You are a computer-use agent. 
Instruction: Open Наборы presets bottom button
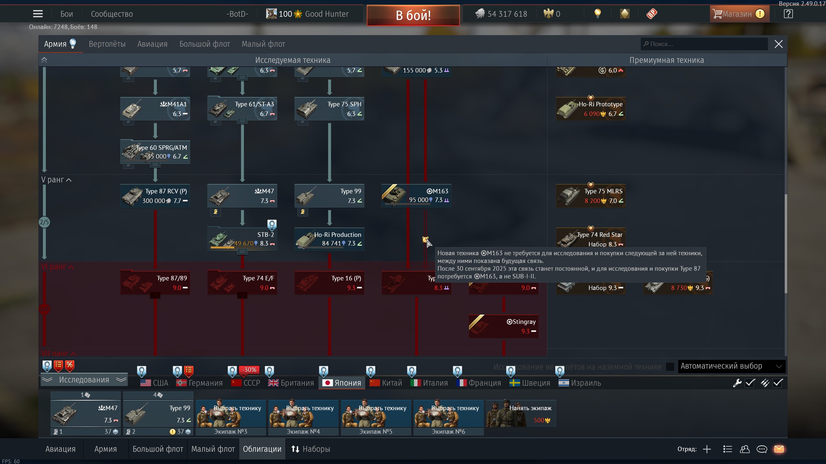tap(310, 449)
